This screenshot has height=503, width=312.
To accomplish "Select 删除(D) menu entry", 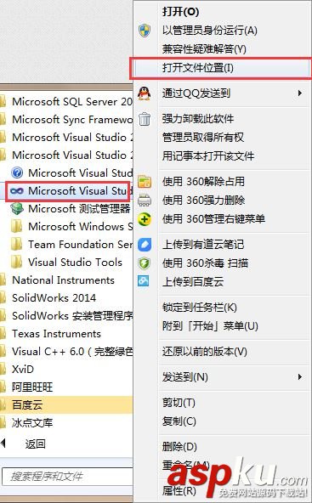I will tap(179, 447).
